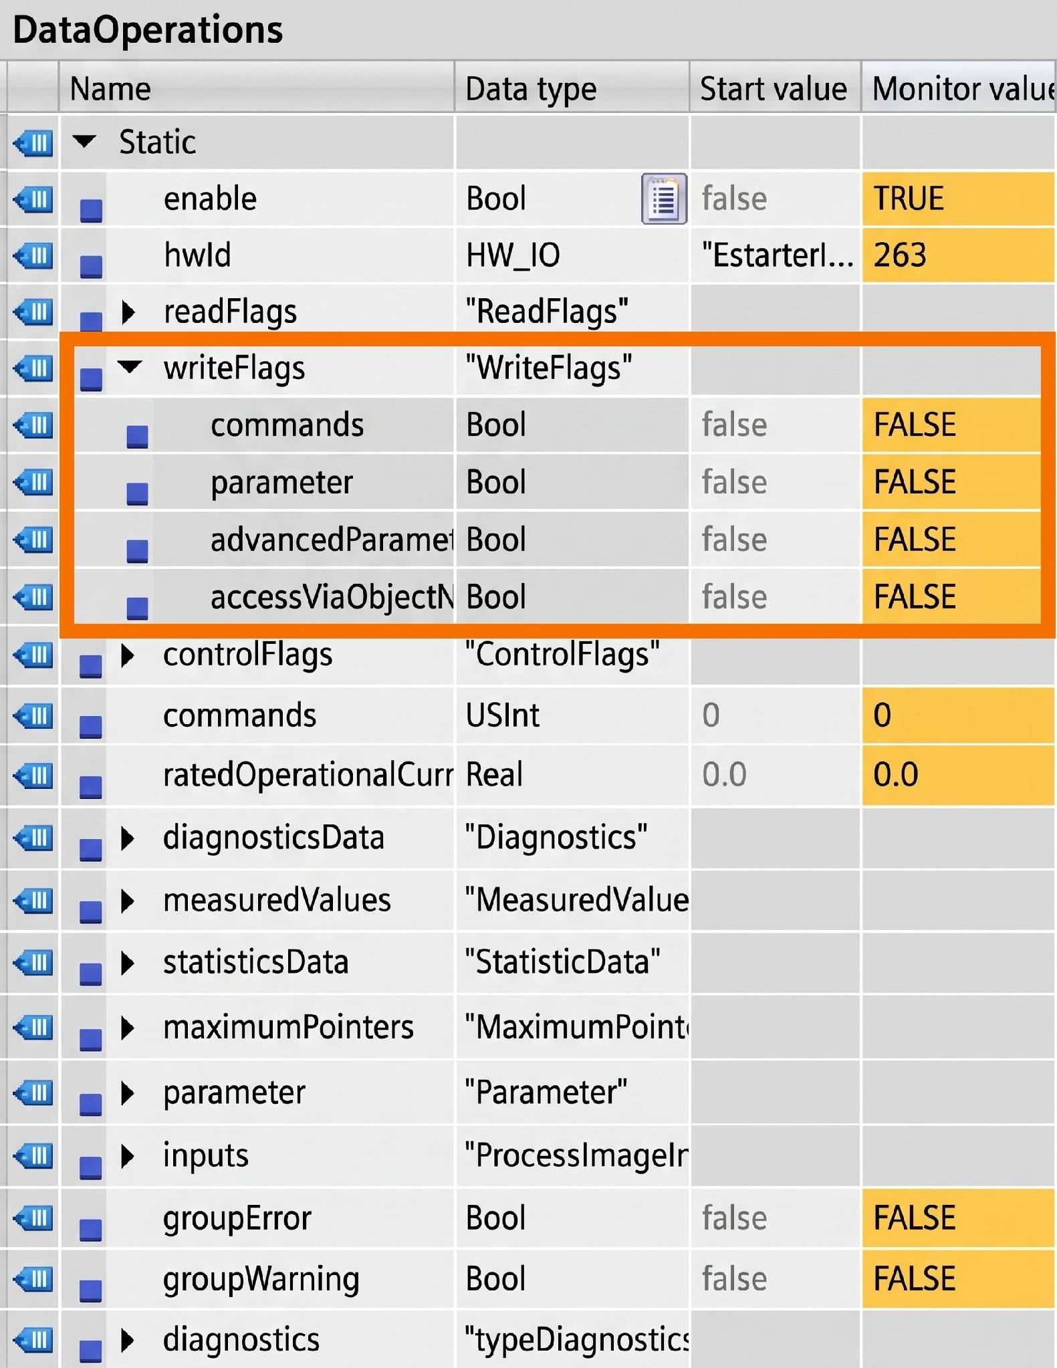1057x1368 pixels.
Task: Expand the maximumPointers row
Action: pyautogui.click(x=128, y=1028)
